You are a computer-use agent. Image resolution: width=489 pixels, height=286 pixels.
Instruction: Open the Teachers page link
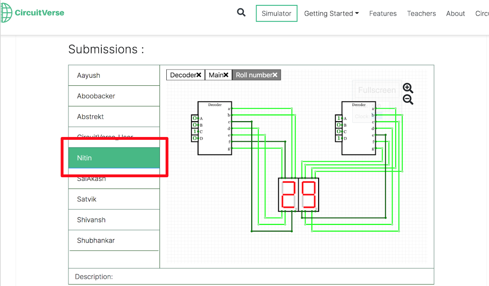(x=421, y=13)
